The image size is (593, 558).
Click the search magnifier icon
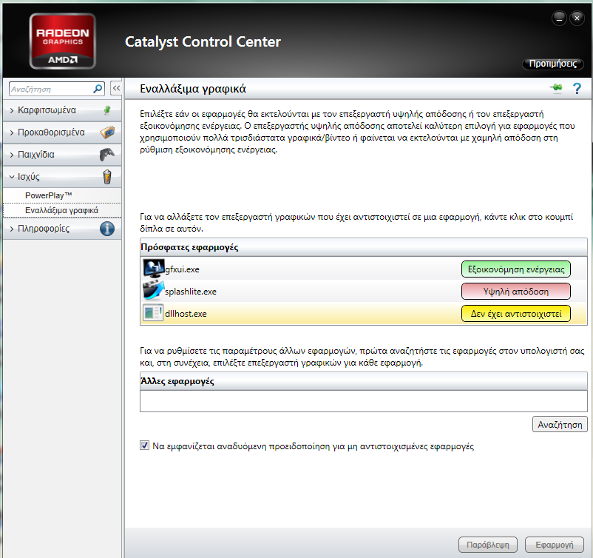98,89
